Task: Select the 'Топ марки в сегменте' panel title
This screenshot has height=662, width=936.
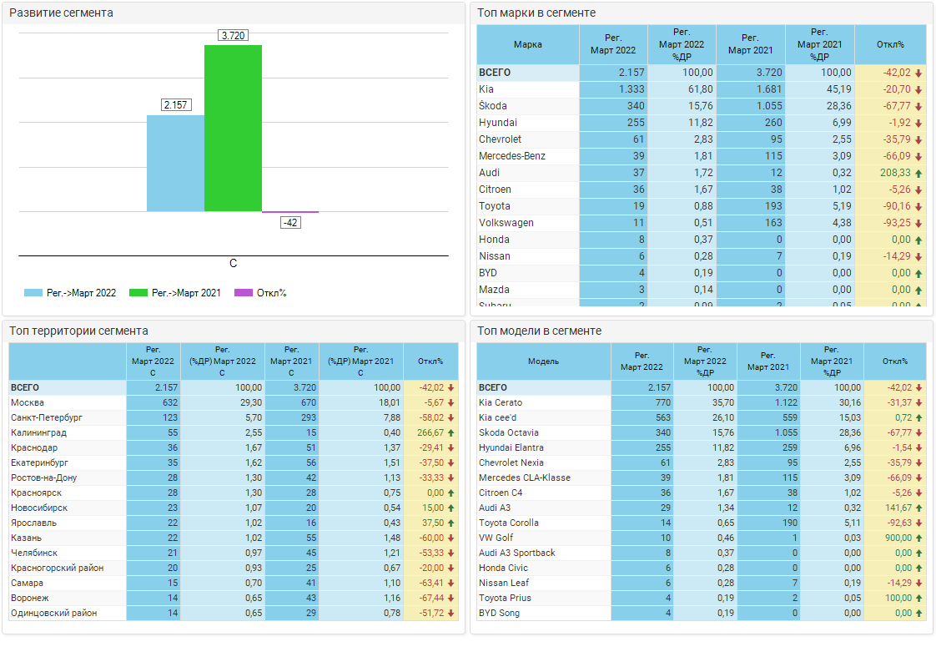Action: click(536, 13)
